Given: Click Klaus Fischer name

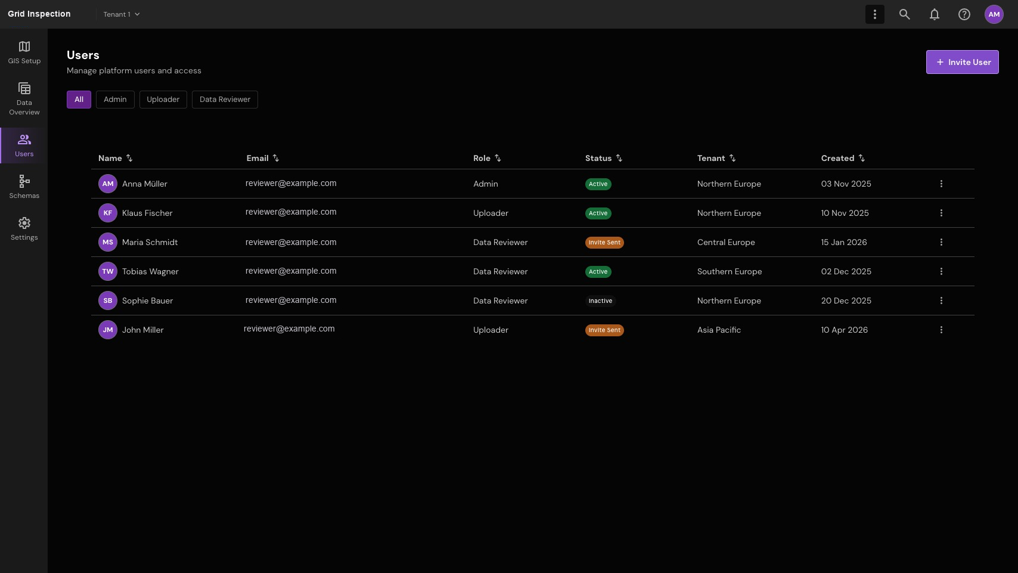Looking at the screenshot, I should pos(147,213).
